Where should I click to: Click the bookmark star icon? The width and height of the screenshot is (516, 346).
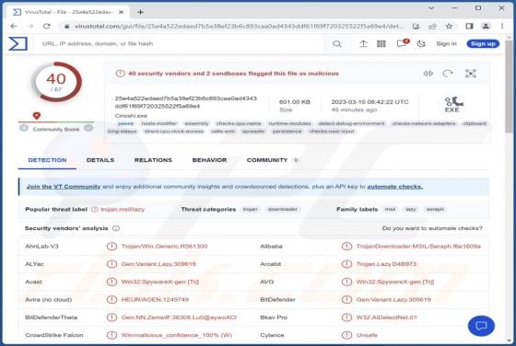449,27
